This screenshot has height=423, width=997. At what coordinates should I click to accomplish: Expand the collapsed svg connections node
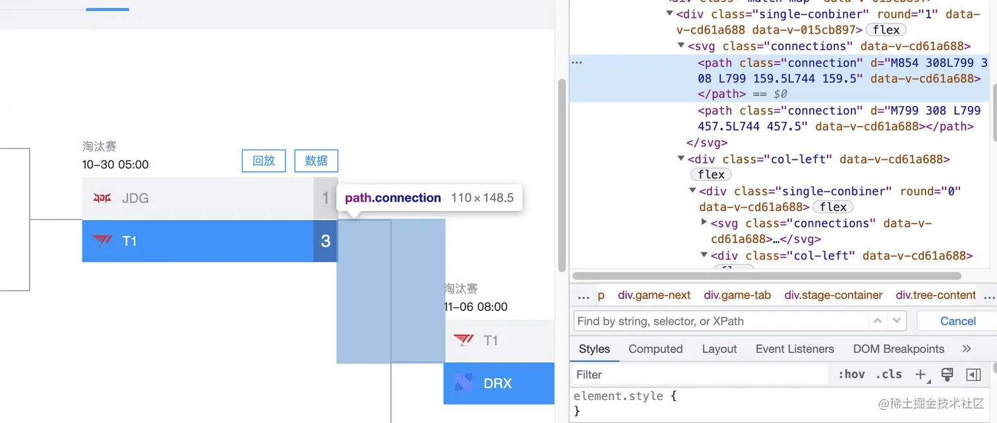705,223
